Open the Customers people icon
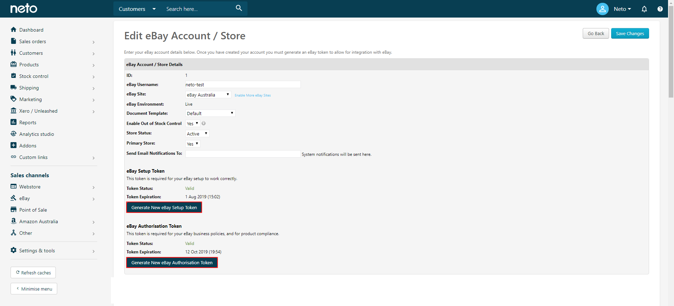Screen dimensions: 674x306 (x=13, y=53)
